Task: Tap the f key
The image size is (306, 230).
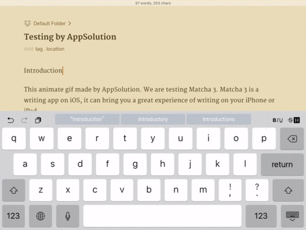Action: (108, 164)
